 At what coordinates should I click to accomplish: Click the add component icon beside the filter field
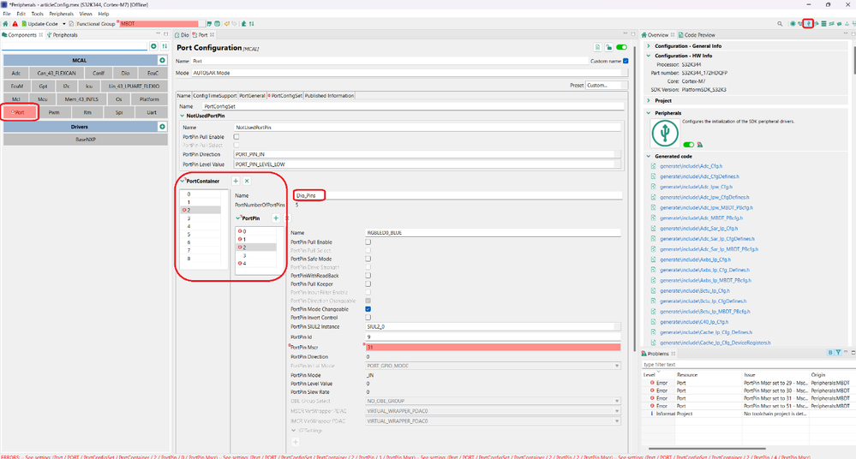[x=153, y=46]
